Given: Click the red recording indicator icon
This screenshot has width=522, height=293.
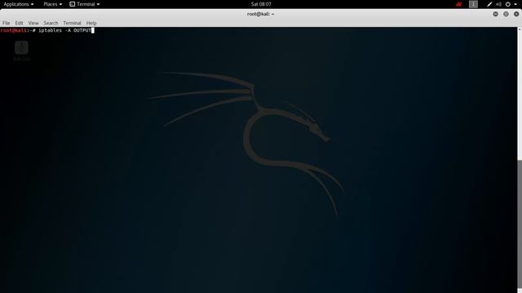Looking at the screenshot, I should coord(458,4).
